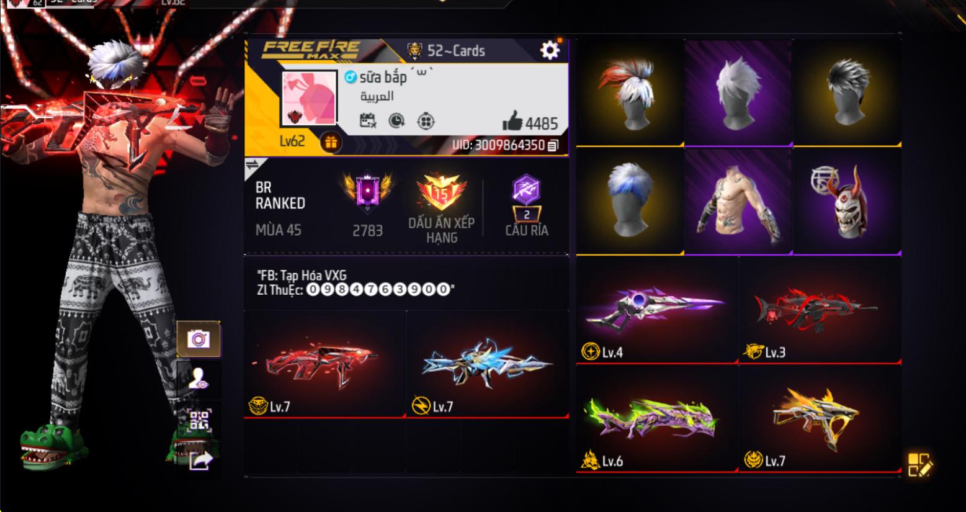The width and height of the screenshot is (966, 512).
Task: Tap the thumbs-up like icon
Action: (512, 121)
